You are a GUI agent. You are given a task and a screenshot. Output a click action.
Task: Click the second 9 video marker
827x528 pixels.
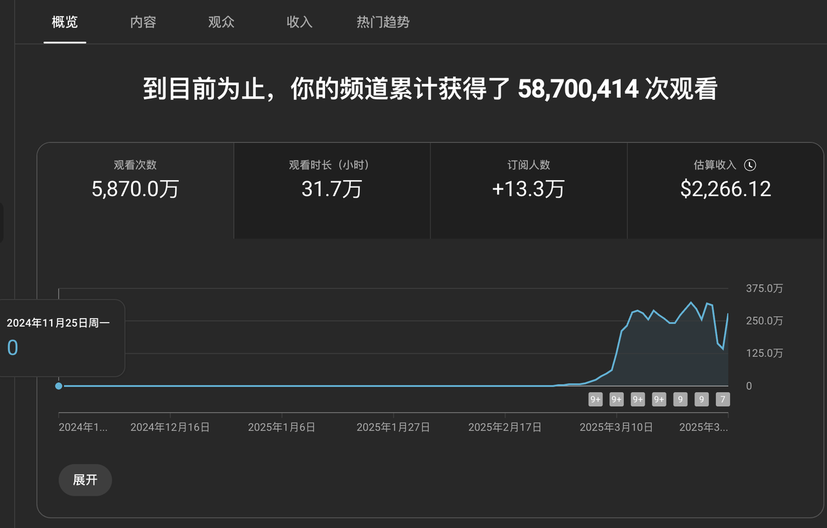(x=702, y=400)
